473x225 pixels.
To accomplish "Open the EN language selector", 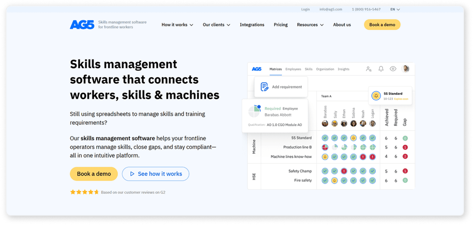I will [x=395, y=9].
